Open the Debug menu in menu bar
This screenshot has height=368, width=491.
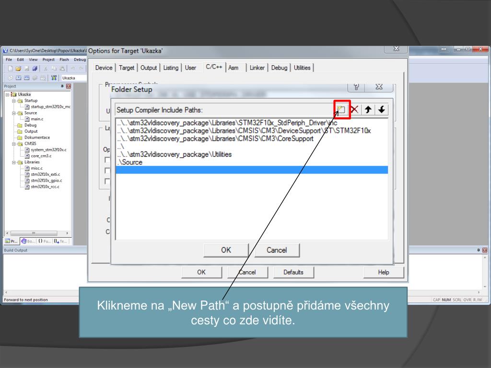tap(80, 59)
